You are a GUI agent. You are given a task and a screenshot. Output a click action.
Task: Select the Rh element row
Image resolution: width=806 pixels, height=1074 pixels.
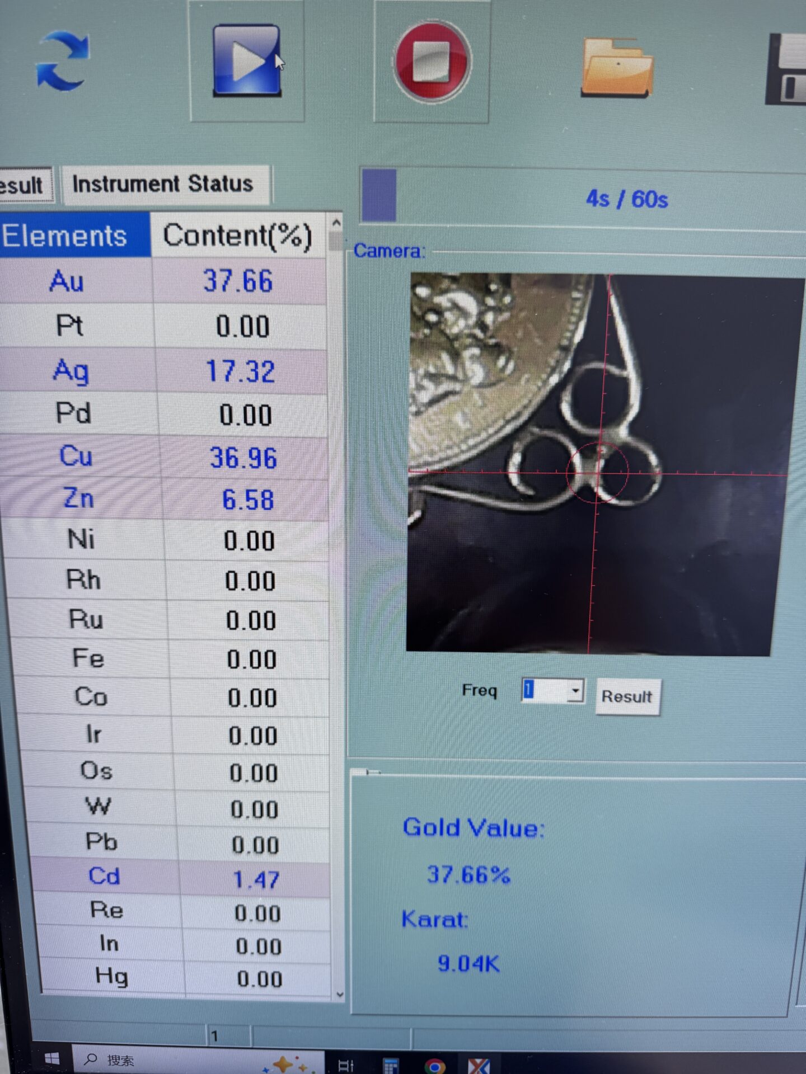167,581
